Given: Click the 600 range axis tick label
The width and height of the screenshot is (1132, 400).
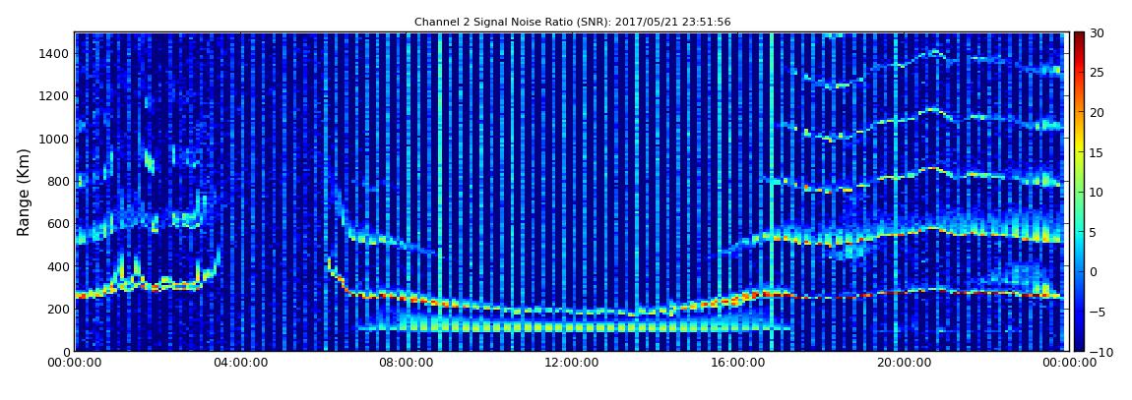Looking at the screenshot, I should [58, 223].
